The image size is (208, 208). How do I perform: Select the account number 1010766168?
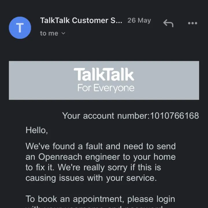(x=174, y=116)
